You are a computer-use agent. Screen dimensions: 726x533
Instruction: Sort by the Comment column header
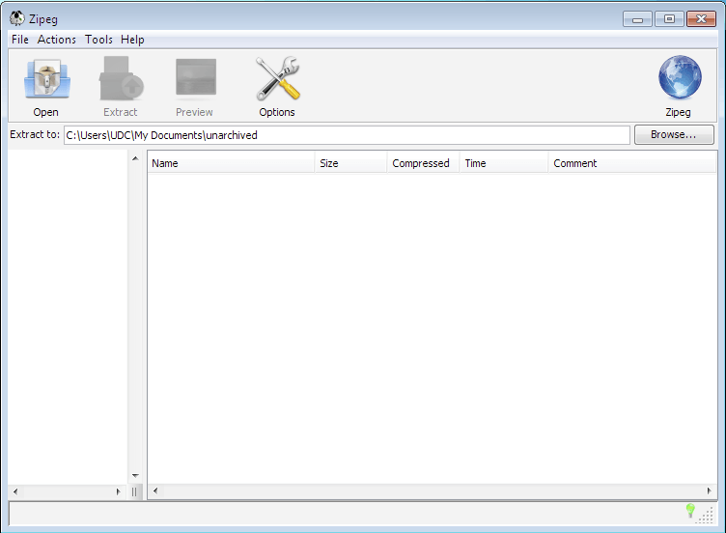(632, 163)
